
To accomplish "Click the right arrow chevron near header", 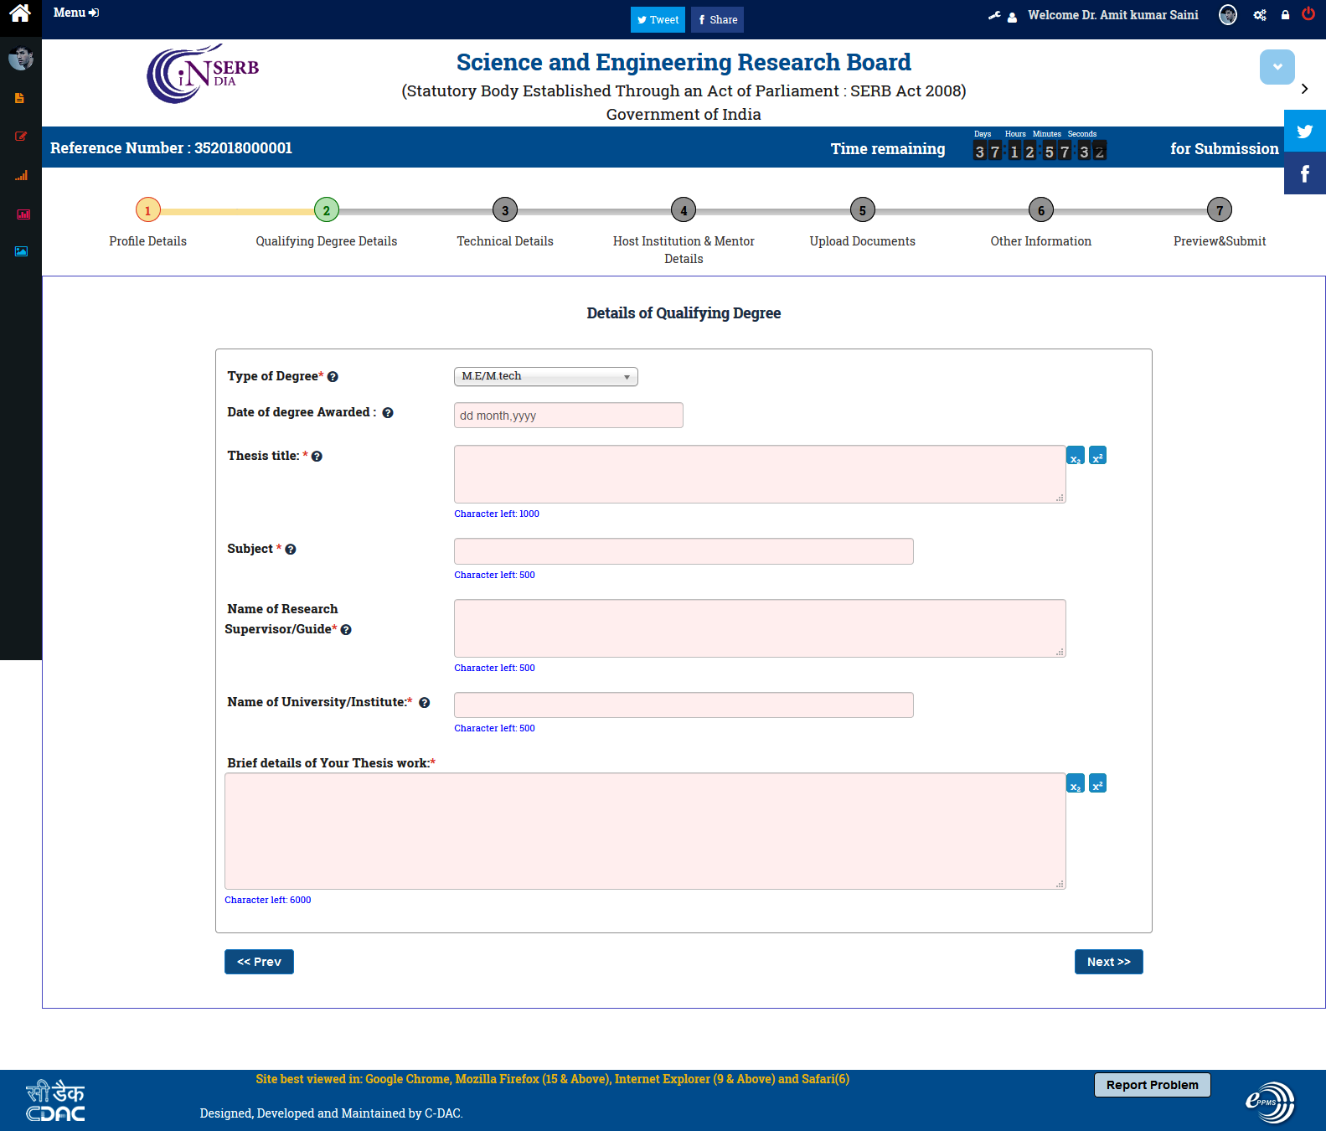I will click(1304, 89).
